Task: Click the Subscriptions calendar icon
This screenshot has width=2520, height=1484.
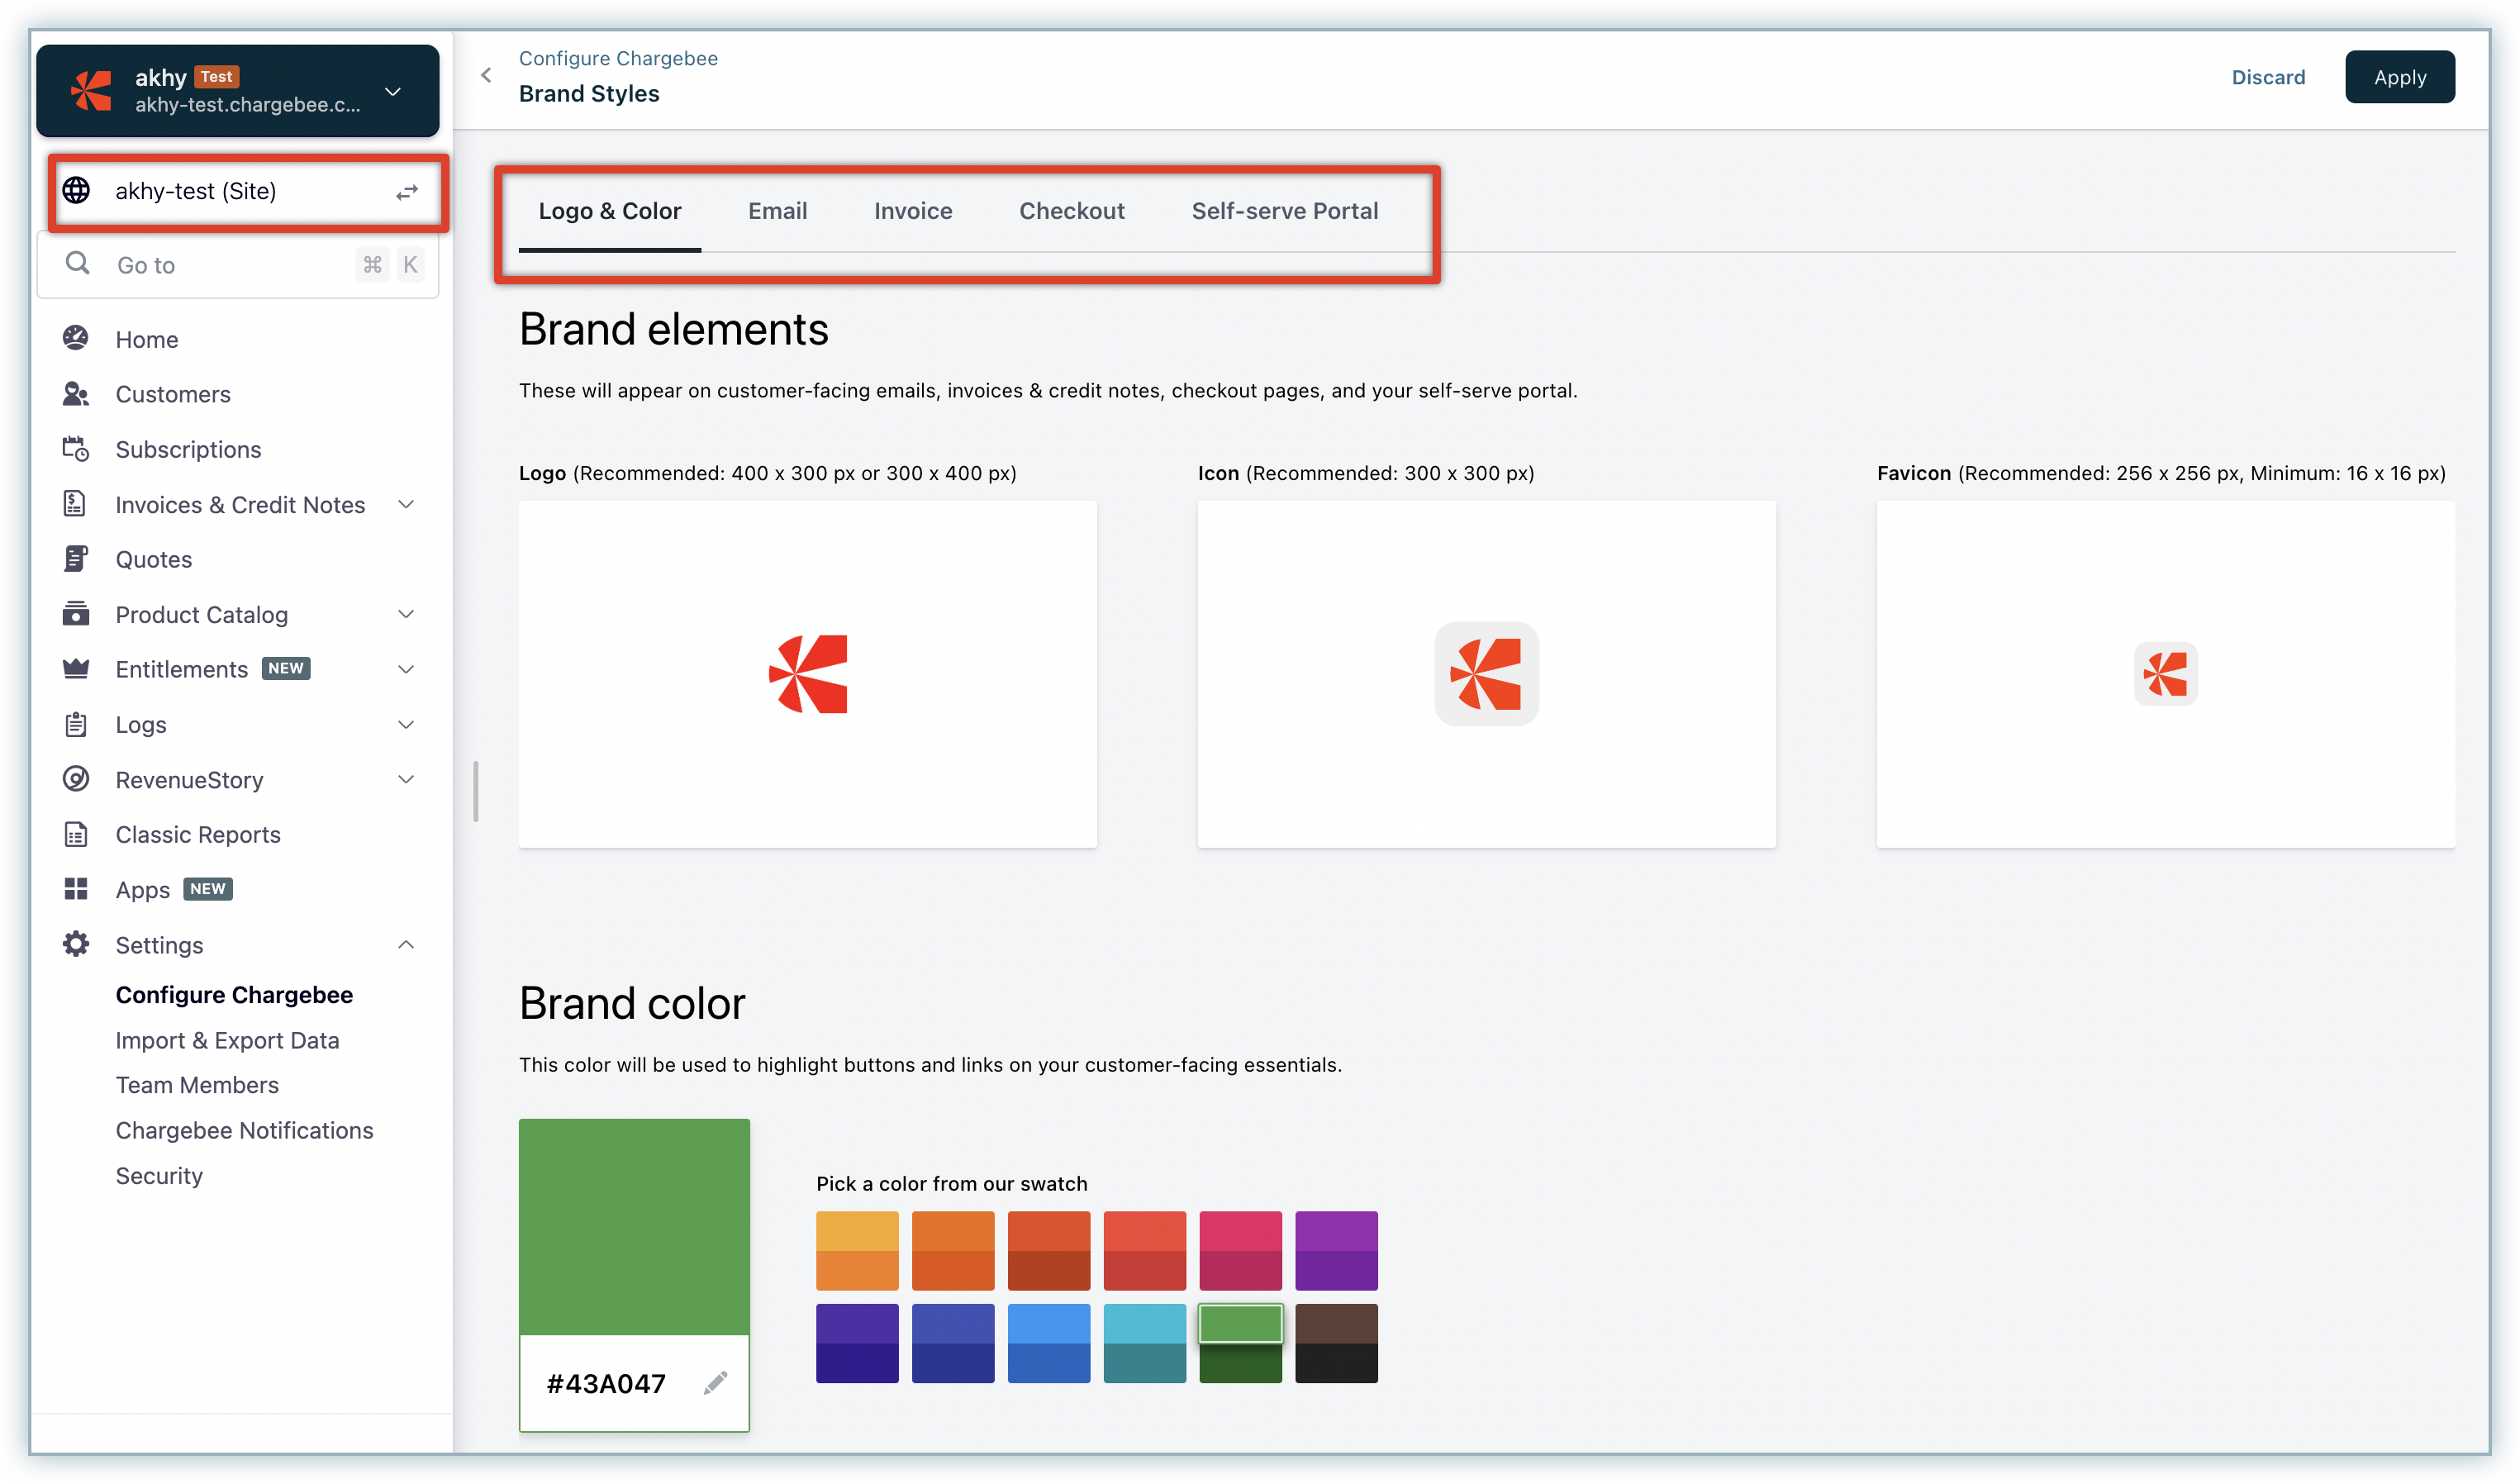Action: 76,449
